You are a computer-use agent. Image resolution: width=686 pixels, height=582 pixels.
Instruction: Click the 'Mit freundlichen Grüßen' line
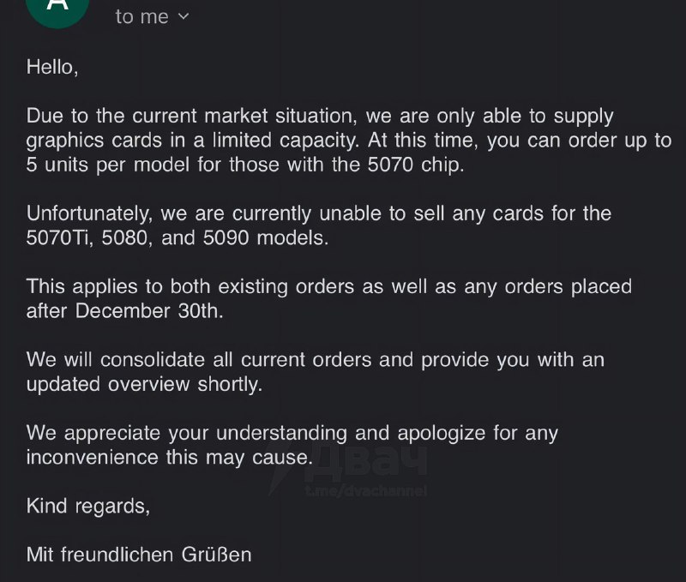[x=139, y=554]
